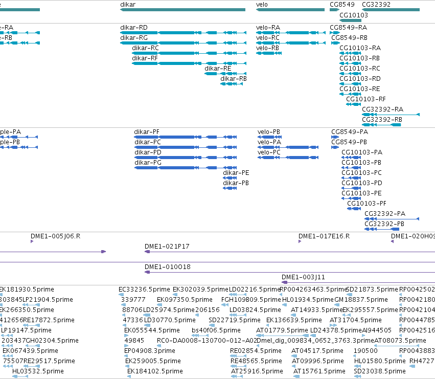The width and height of the screenshot is (435, 379).
Task: Select the RH4727 EST feature
Action: point(413,367)
